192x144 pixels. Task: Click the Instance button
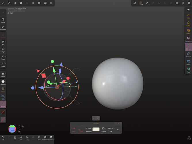pos(3,28)
